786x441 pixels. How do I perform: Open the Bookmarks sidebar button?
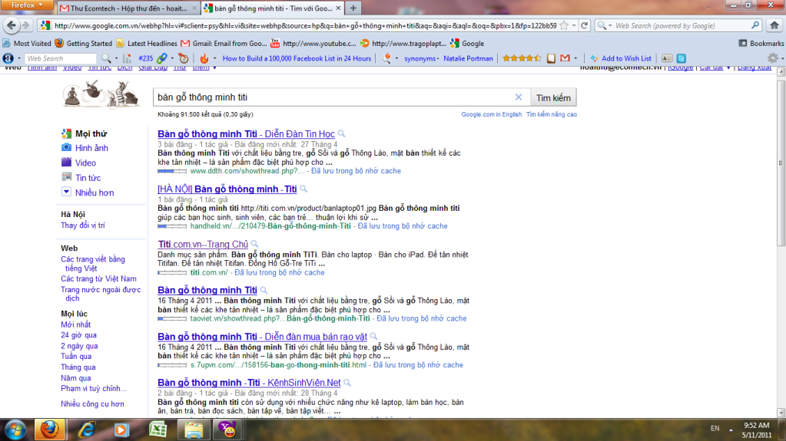(761, 44)
